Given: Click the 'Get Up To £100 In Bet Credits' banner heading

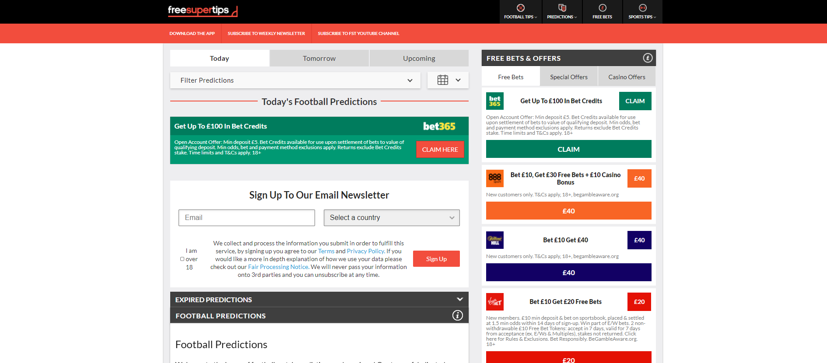Looking at the screenshot, I should (221, 126).
